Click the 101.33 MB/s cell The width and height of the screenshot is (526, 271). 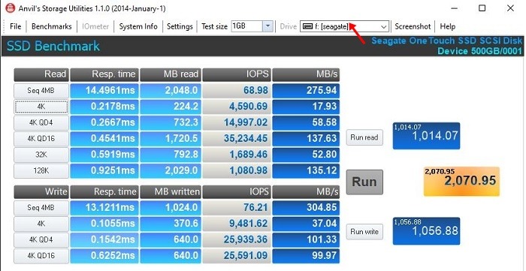[306, 240]
